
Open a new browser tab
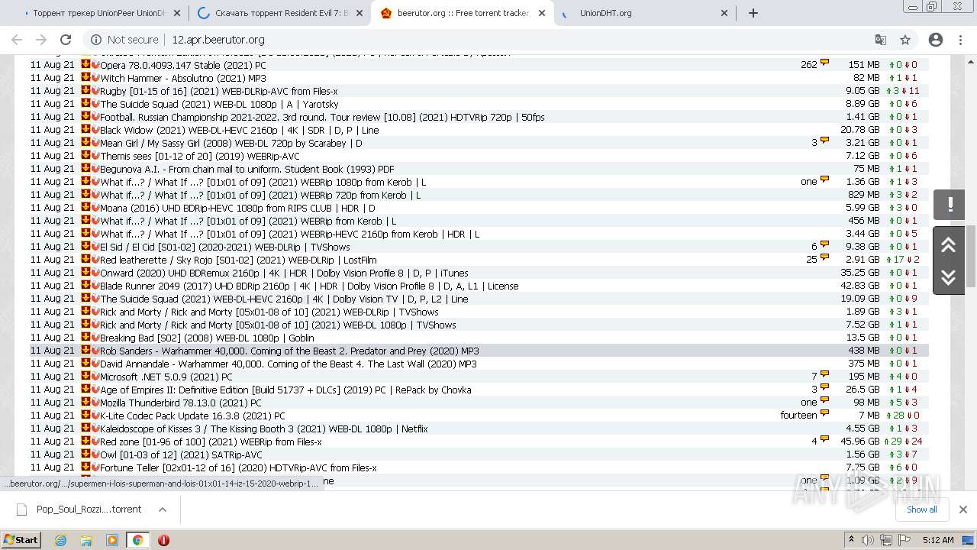(753, 13)
